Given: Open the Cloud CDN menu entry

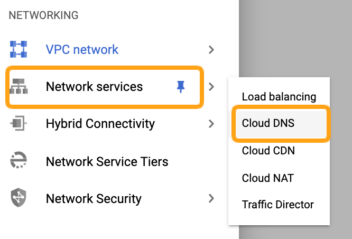Looking at the screenshot, I should (x=268, y=151).
